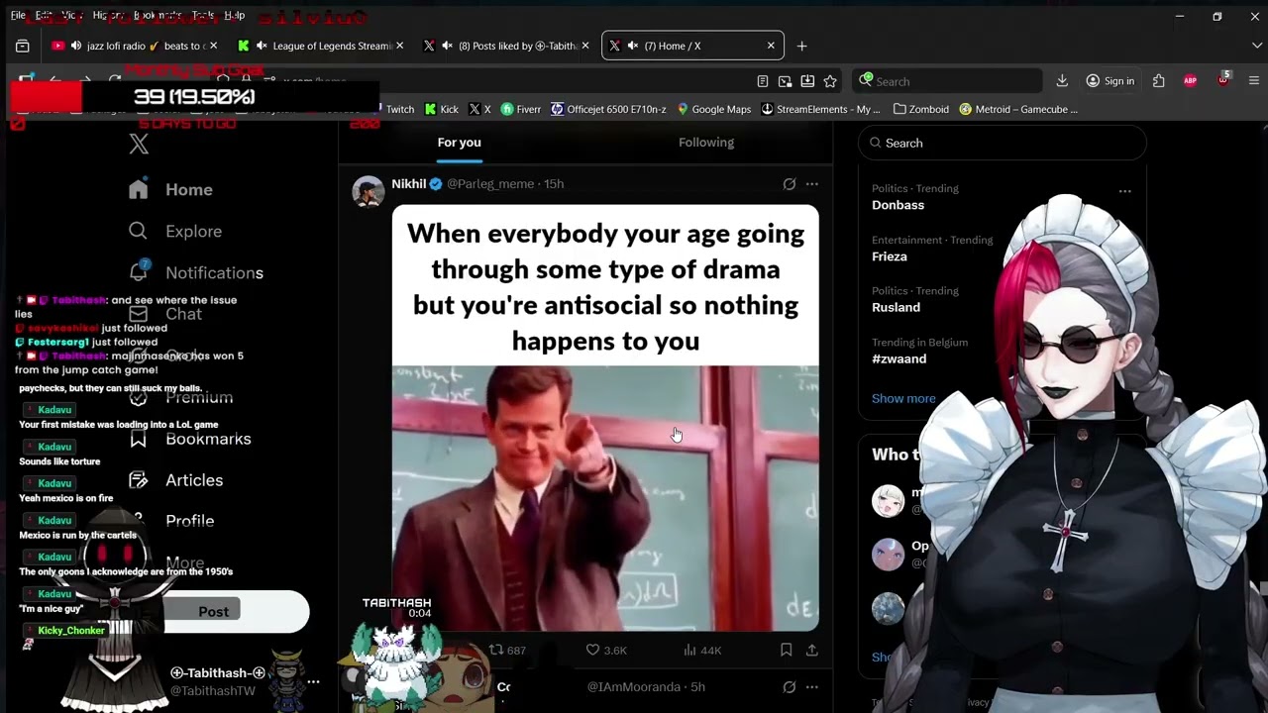Open the Metroid Gamecube bookmark
The width and height of the screenshot is (1268, 713).
tap(1018, 109)
